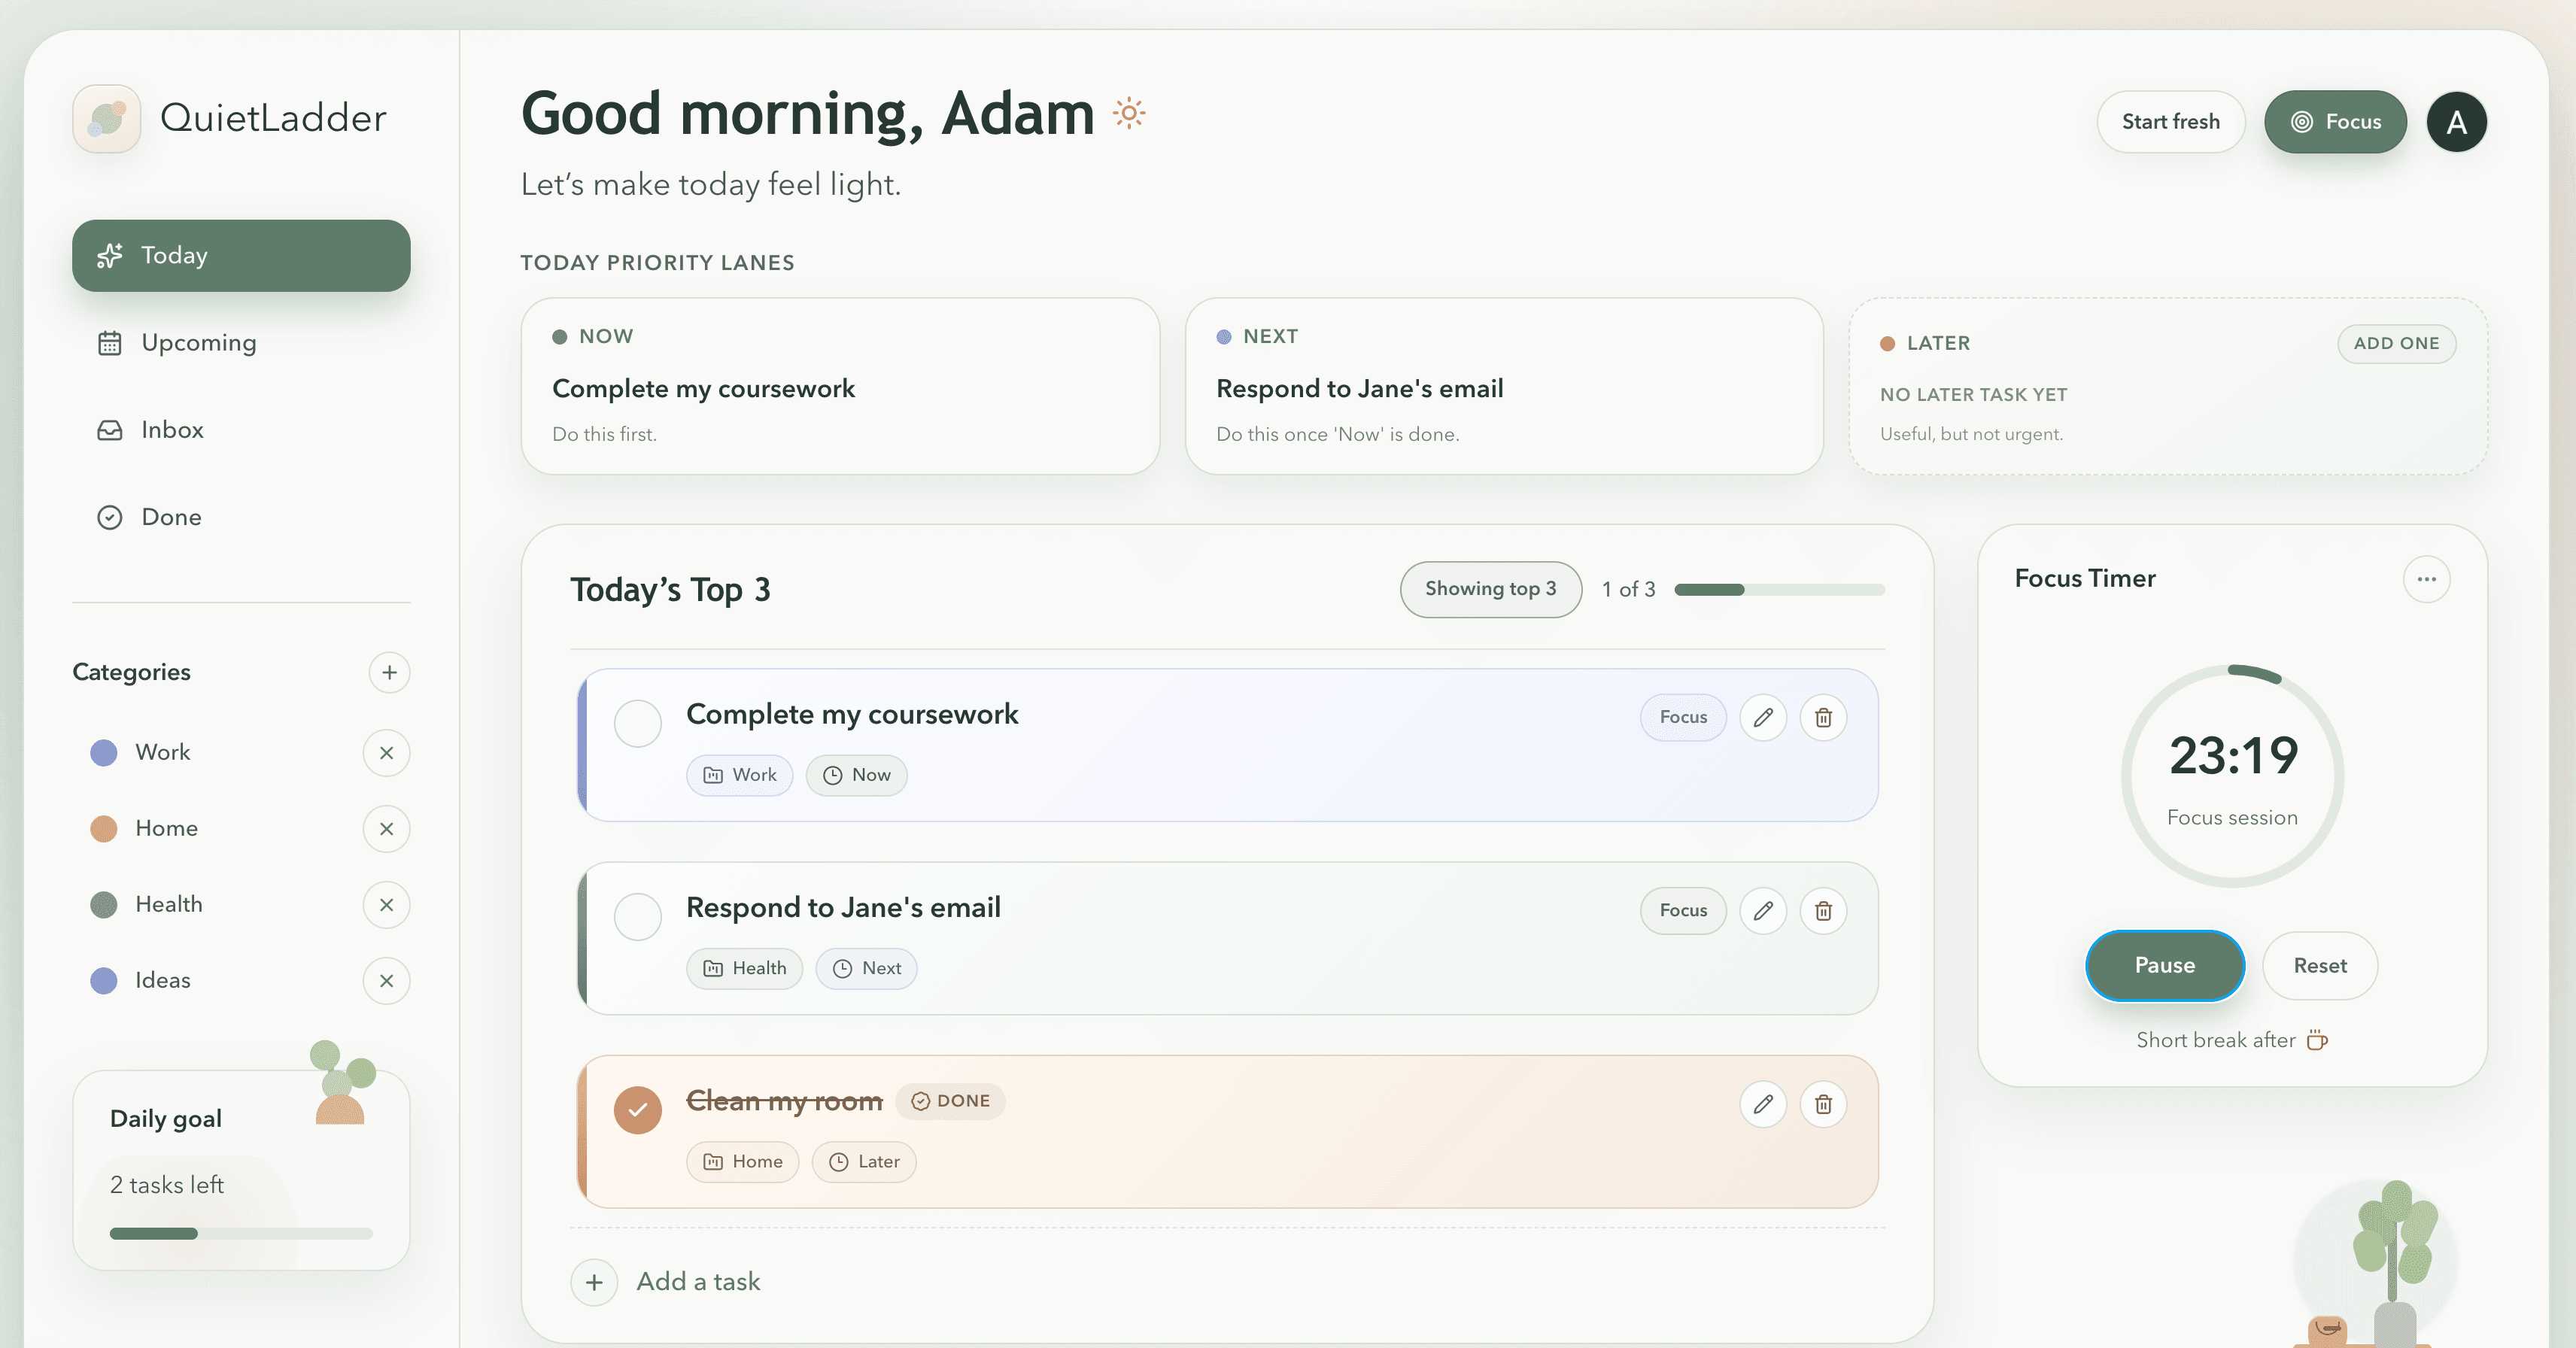Pause the running focus session
2576x1348 pixels.
coord(2164,965)
